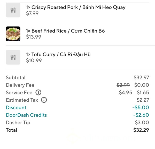The image size is (155, 149).
Task: Click the -$2.60 credits amount
Action: 141,115
